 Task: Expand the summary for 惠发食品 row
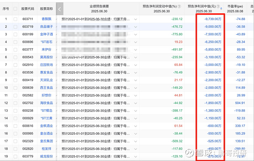136,73
